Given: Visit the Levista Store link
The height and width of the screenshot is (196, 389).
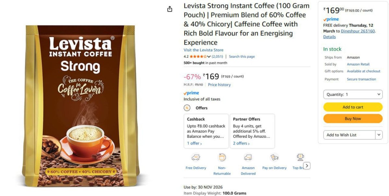Looking at the screenshot, I should [203, 50].
